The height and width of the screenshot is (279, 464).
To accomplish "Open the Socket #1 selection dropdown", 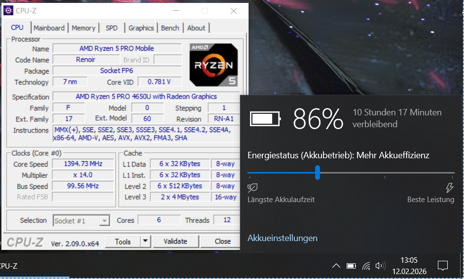I will (81, 221).
